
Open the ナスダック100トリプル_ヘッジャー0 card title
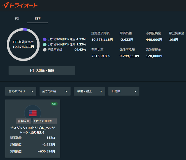tap(33, 130)
